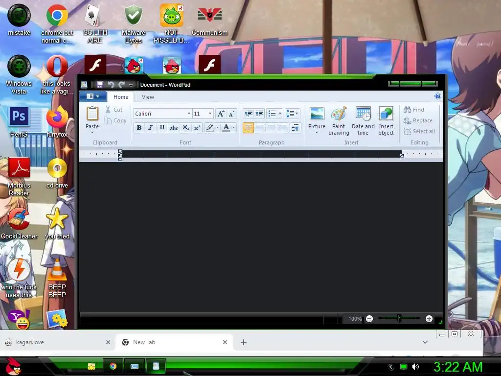Open Customize Quick Access Toolbar dropdown
This screenshot has height=376, width=501.
pyautogui.click(x=131, y=85)
